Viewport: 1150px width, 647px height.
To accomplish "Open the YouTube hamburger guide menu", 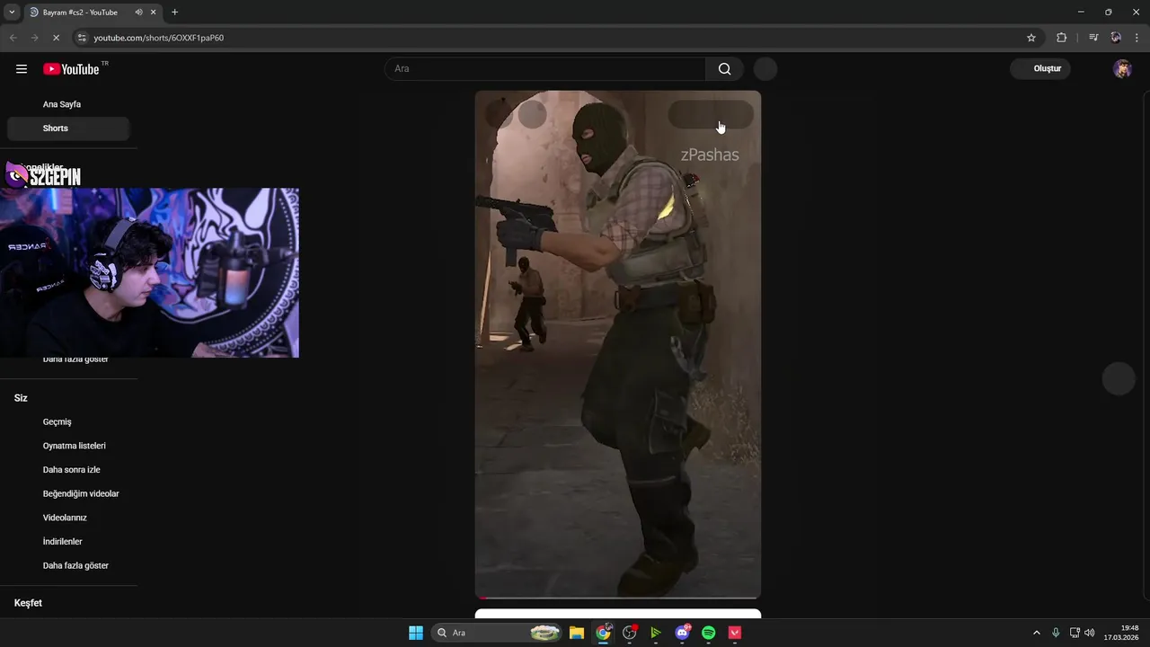I will coord(22,69).
